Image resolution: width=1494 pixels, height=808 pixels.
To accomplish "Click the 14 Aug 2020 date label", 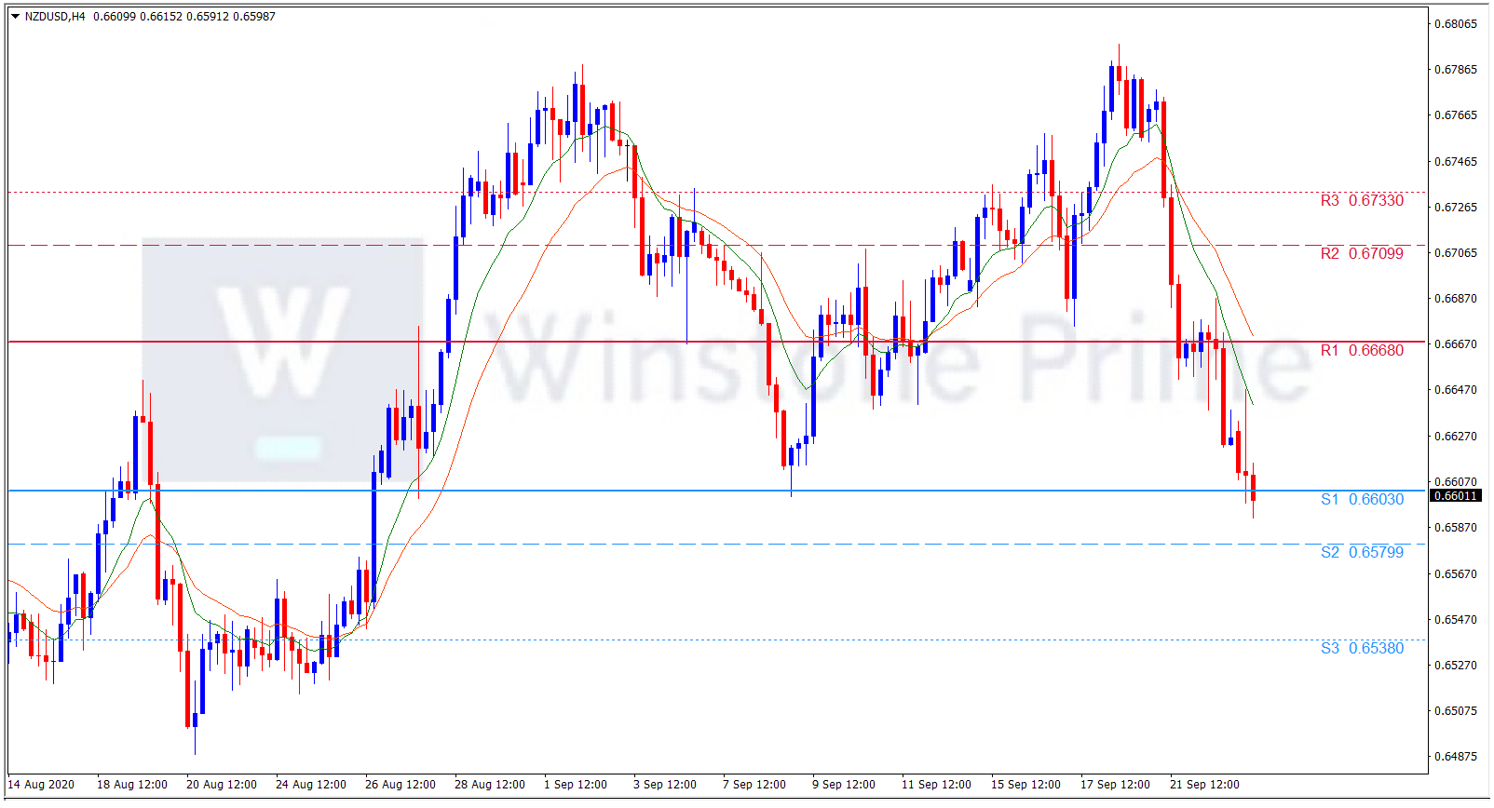I will (x=41, y=785).
